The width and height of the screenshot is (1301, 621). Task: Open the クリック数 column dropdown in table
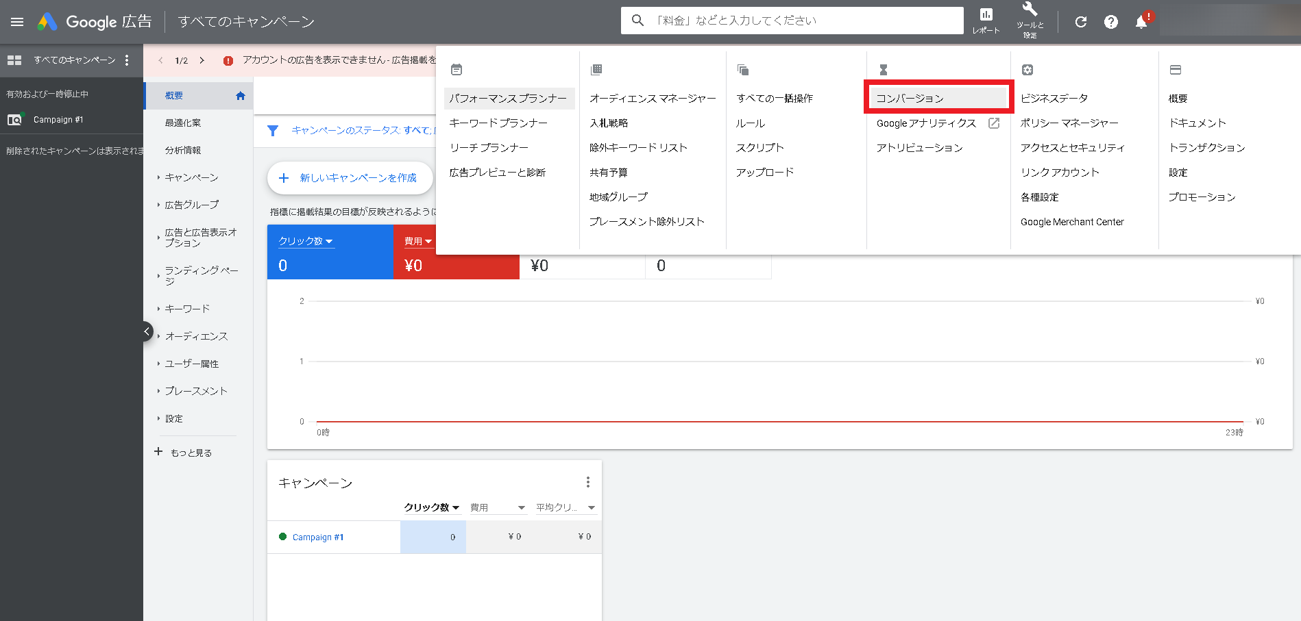click(432, 507)
